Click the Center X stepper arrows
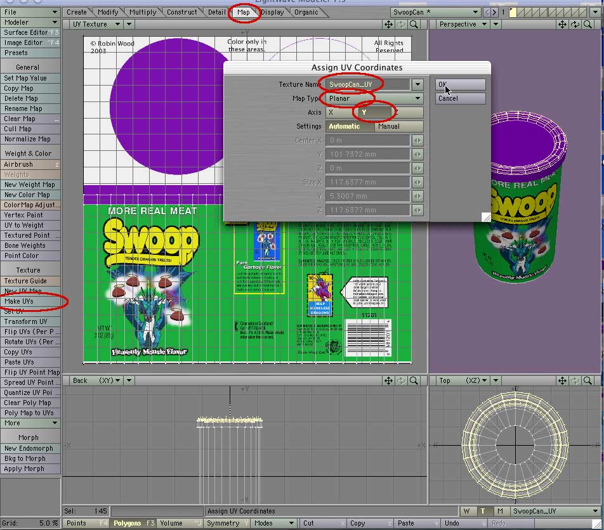 pyautogui.click(x=417, y=141)
